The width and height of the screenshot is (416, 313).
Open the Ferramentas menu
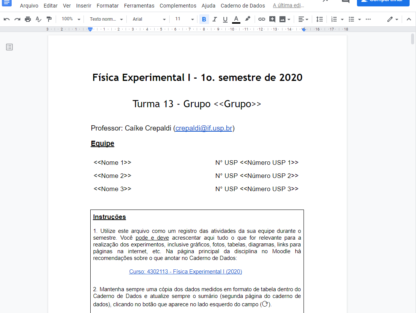[x=139, y=6]
